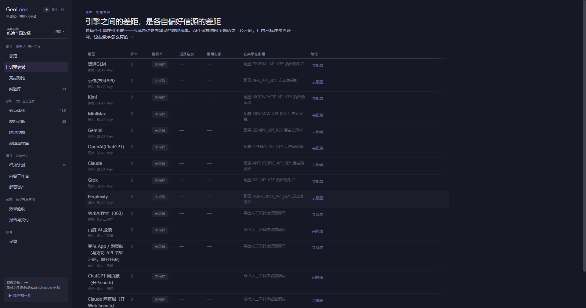The width and height of the screenshot is (586, 308).
Task: Go to 竞品对比 page
Action: click(x=36, y=78)
